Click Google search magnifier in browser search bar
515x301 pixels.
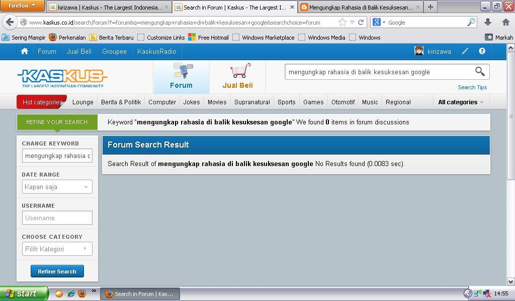(471, 22)
